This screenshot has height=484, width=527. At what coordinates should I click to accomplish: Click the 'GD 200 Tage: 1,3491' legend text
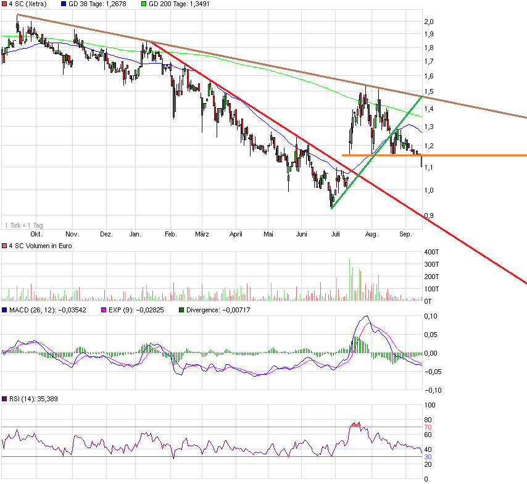(x=179, y=4)
